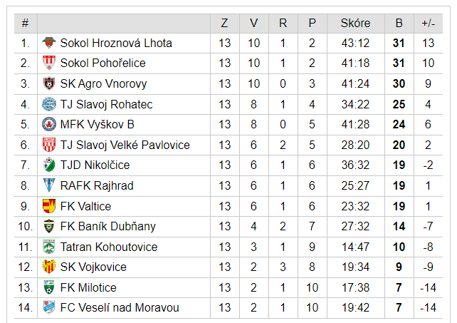Screen dimensions: 457x323
Task: Click the TJ Slavoj Rohatec club emblem
Action: point(48,104)
